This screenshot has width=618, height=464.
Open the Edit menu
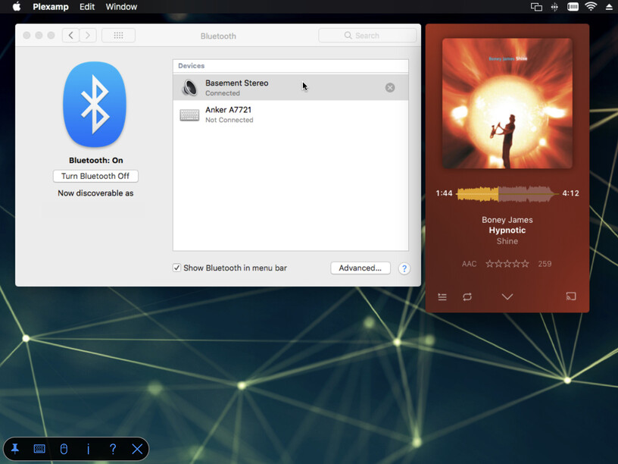click(x=86, y=7)
